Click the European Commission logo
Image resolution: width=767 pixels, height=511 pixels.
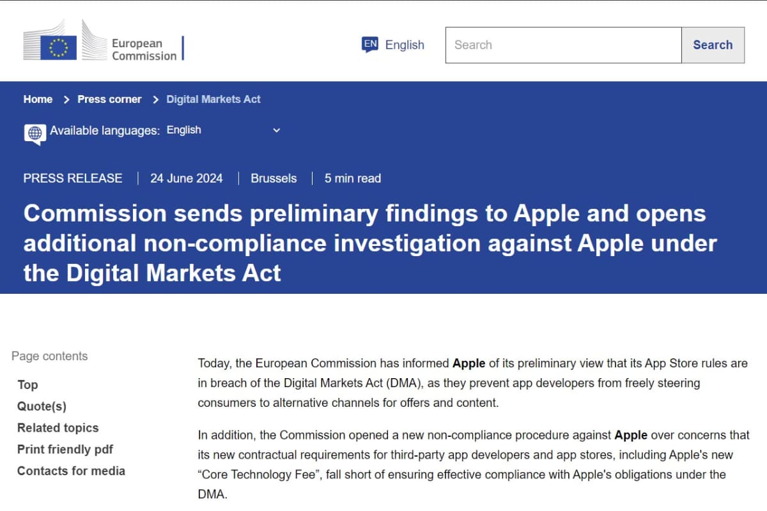(102, 42)
